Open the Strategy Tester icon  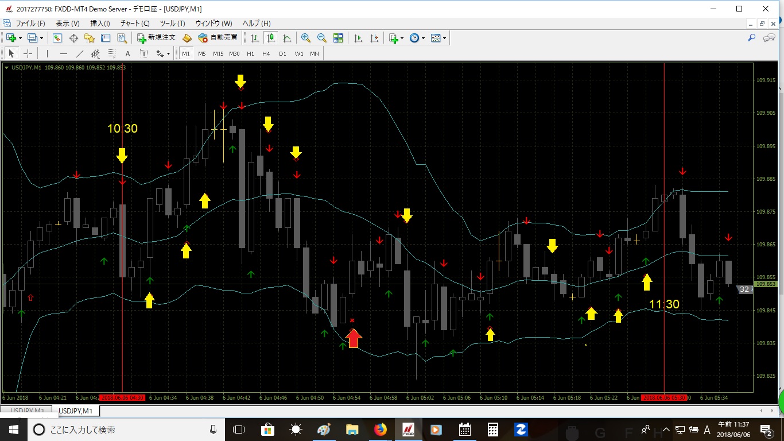pos(122,38)
